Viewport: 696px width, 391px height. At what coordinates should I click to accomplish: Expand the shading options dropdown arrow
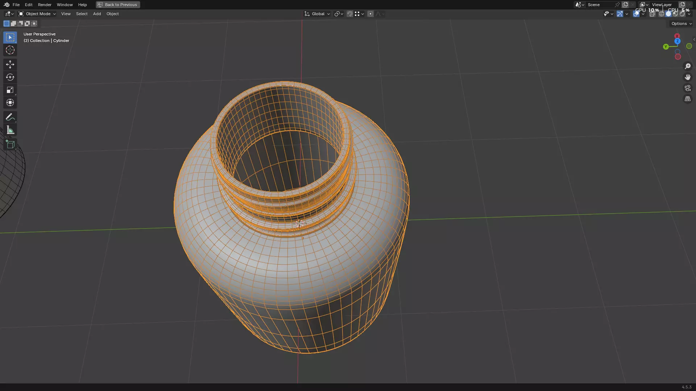pyautogui.click(x=689, y=14)
